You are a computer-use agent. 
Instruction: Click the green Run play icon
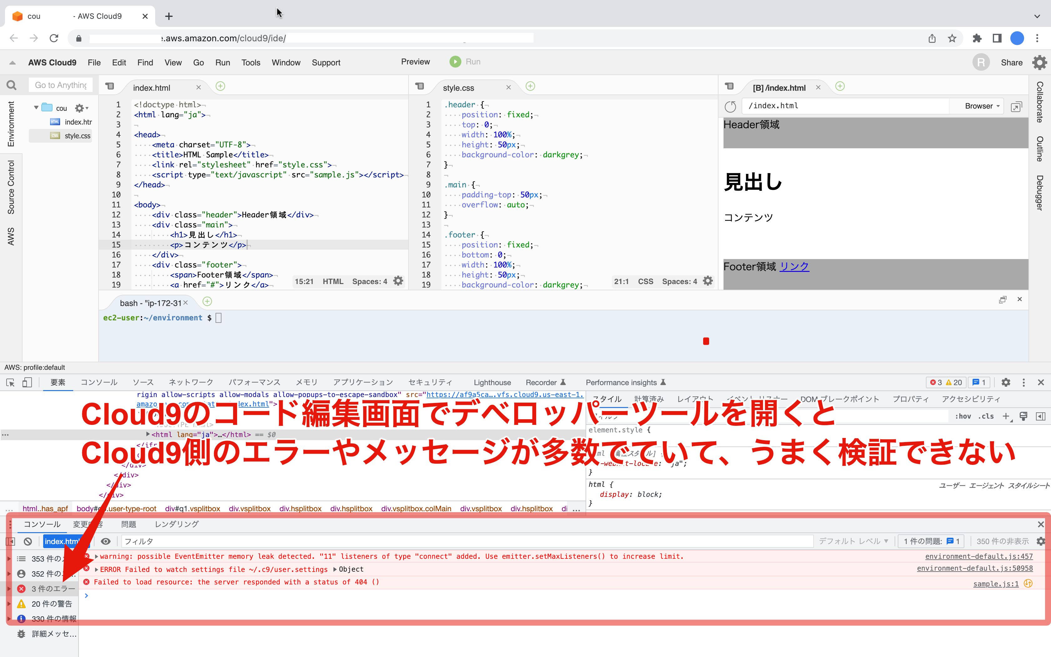pyautogui.click(x=455, y=62)
